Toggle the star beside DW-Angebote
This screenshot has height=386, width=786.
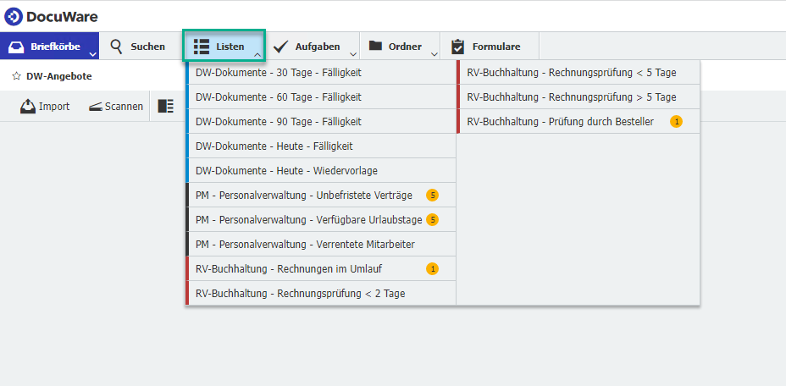17,76
